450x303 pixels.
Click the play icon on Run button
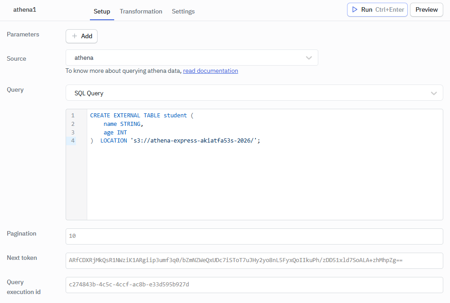[x=355, y=9]
